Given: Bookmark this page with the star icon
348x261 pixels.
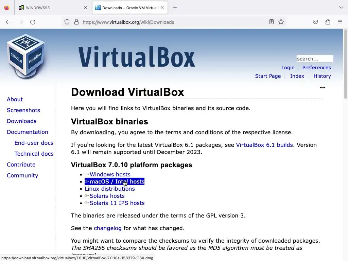Looking at the screenshot, I should coord(281,22).
